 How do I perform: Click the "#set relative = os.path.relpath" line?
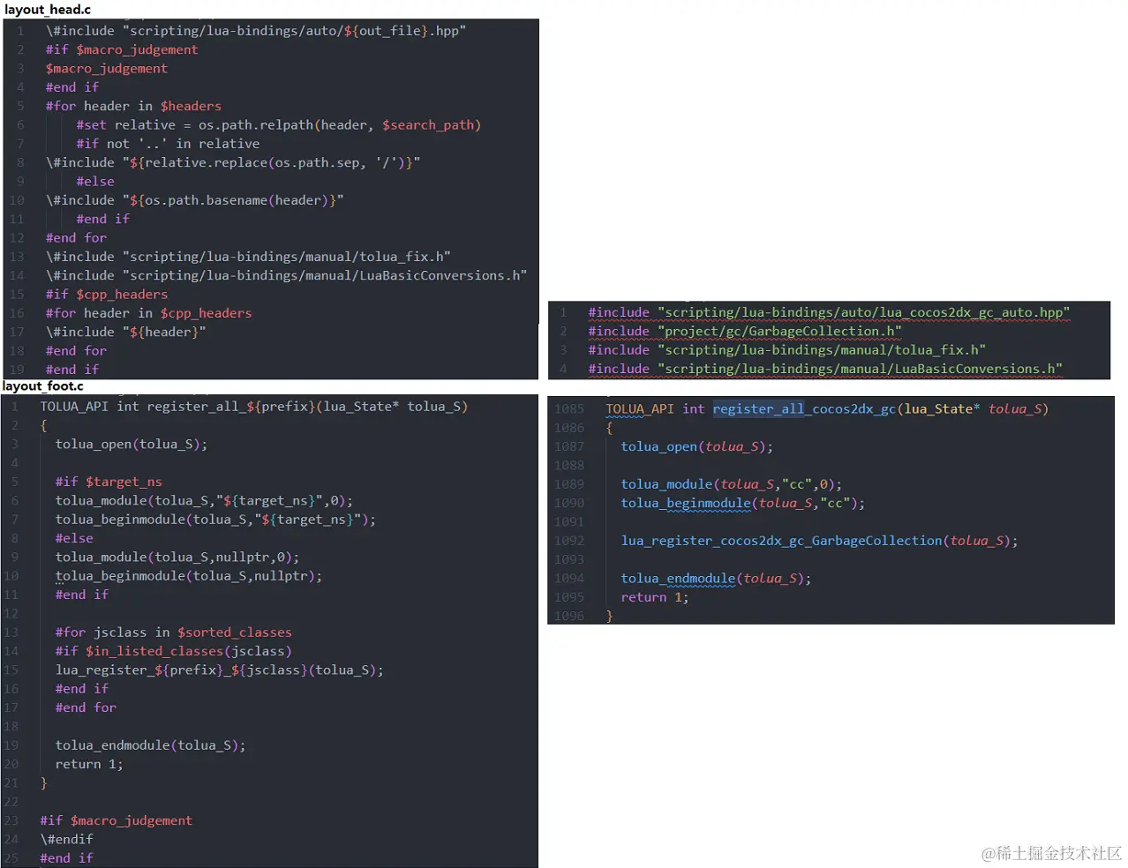(278, 125)
